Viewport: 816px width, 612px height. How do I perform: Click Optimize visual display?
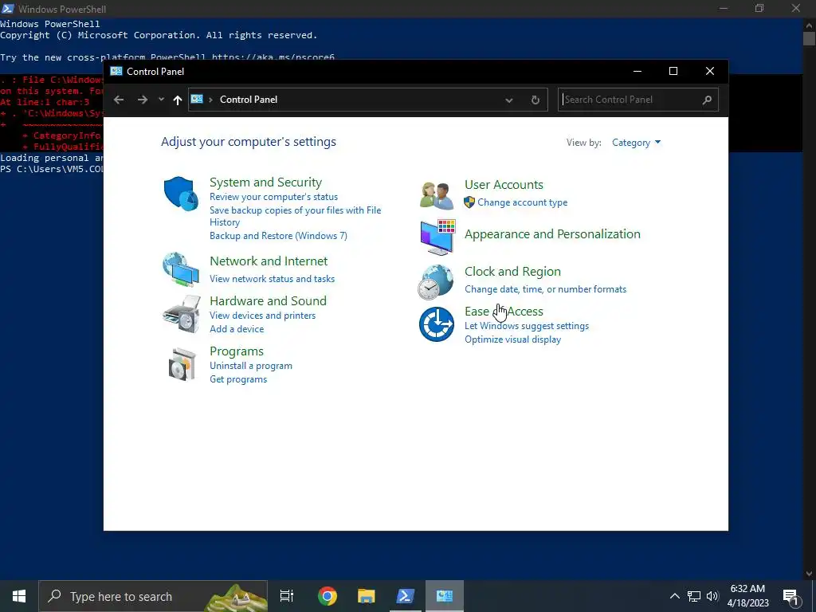pyautogui.click(x=512, y=339)
